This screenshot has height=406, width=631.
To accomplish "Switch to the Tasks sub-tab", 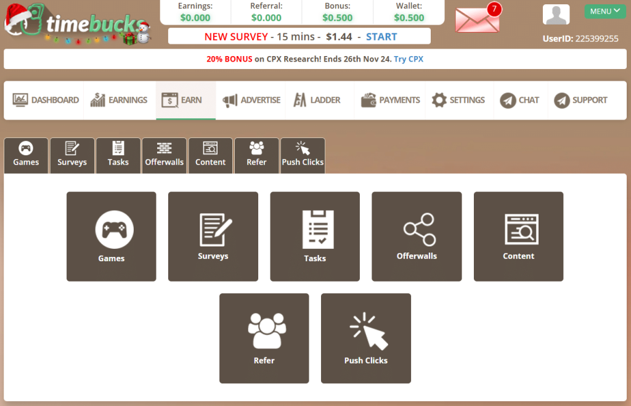I will pos(118,155).
